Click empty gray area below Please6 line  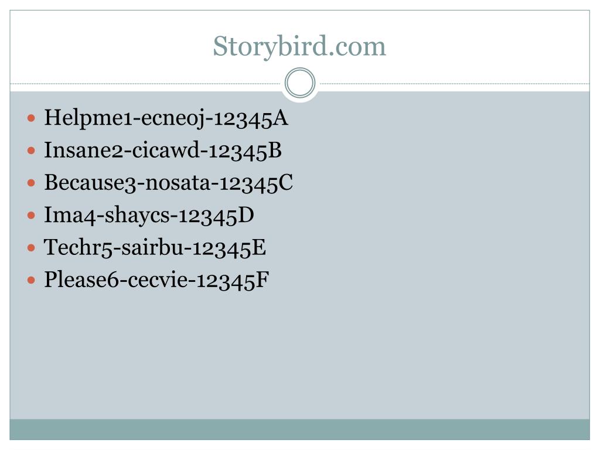[299, 356]
